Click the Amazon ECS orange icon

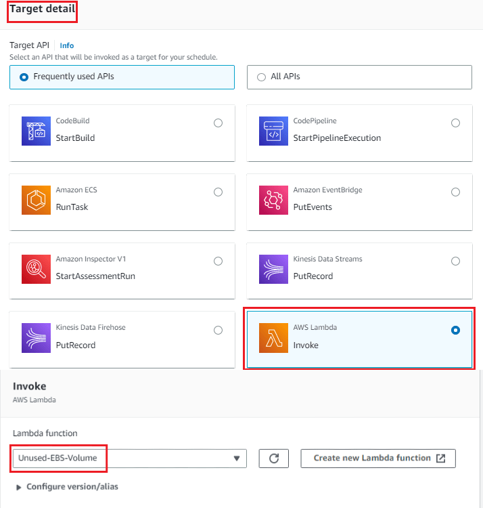click(x=36, y=200)
